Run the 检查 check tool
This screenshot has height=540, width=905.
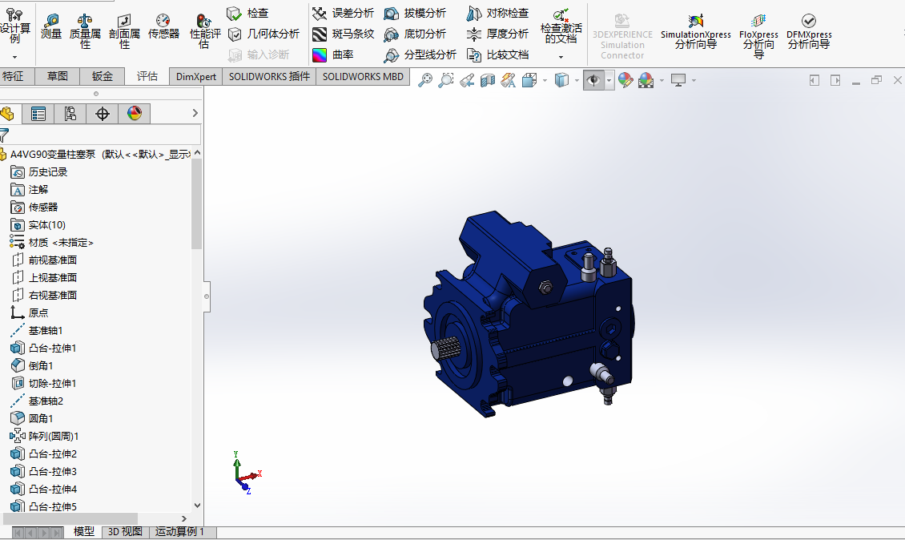click(x=247, y=13)
